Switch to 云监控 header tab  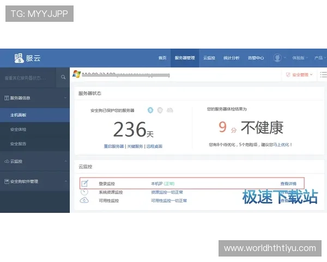[209, 58]
